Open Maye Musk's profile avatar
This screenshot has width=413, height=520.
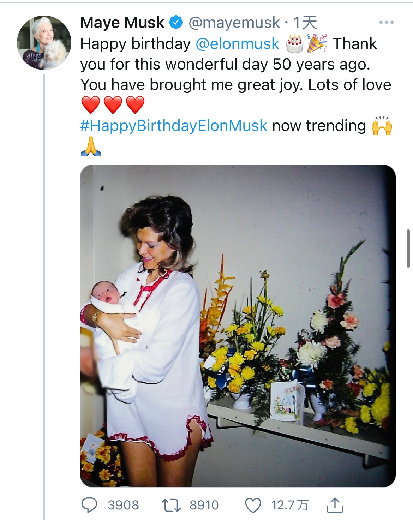click(x=44, y=42)
